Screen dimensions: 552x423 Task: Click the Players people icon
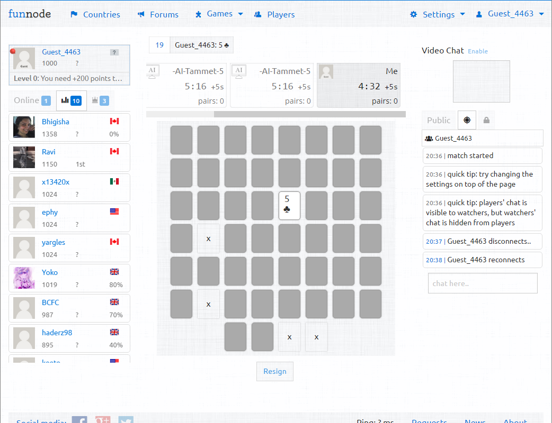click(x=257, y=14)
